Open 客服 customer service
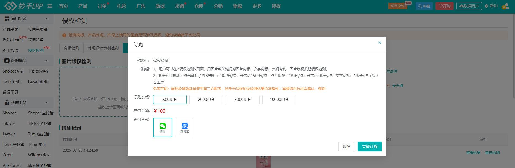Viewport: 515px width, 168px height. click(x=424, y=6)
